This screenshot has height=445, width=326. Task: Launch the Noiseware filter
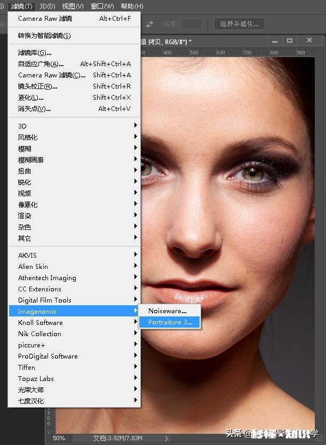click(167, 311)
